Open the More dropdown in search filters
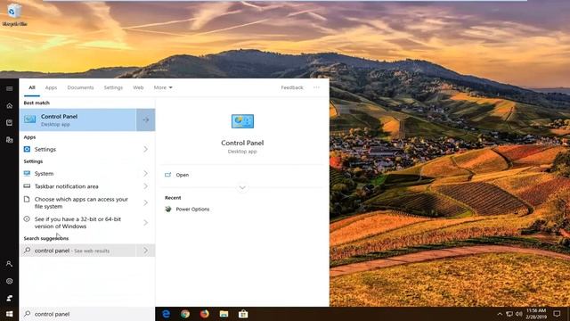570x321 pixels. click(163, 87)
